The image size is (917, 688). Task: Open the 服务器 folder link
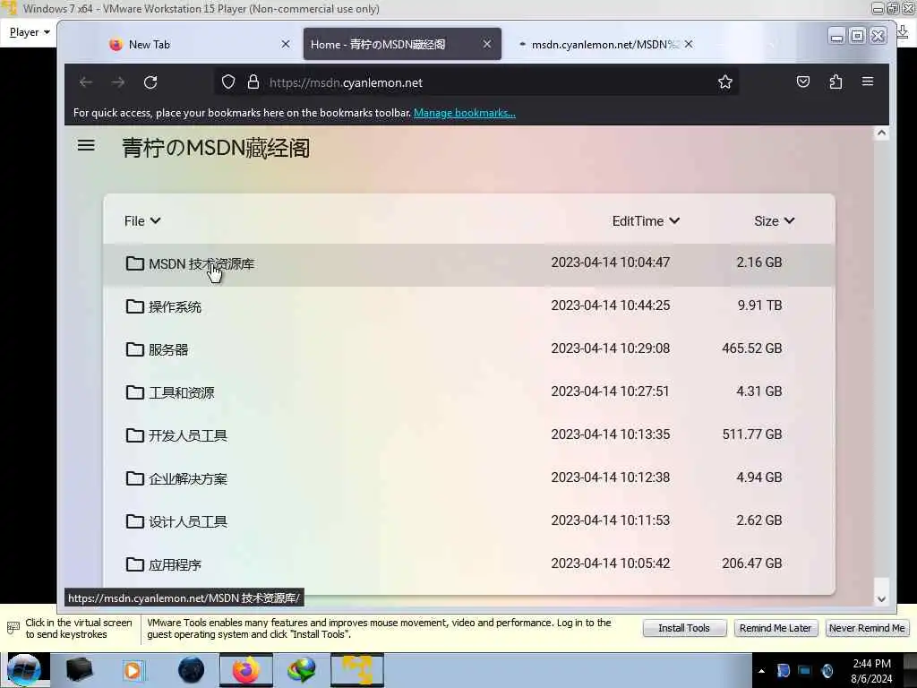[x=168, y=350]
